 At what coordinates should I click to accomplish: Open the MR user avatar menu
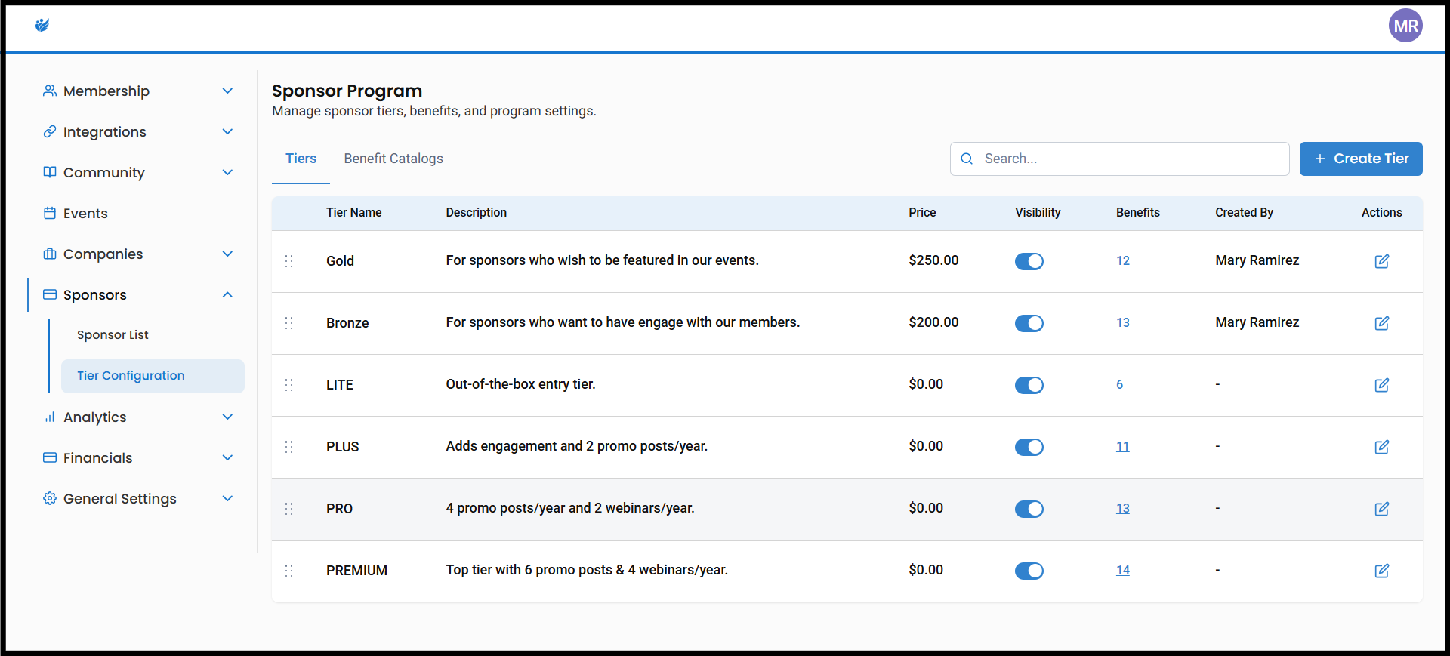[1405, 26]
